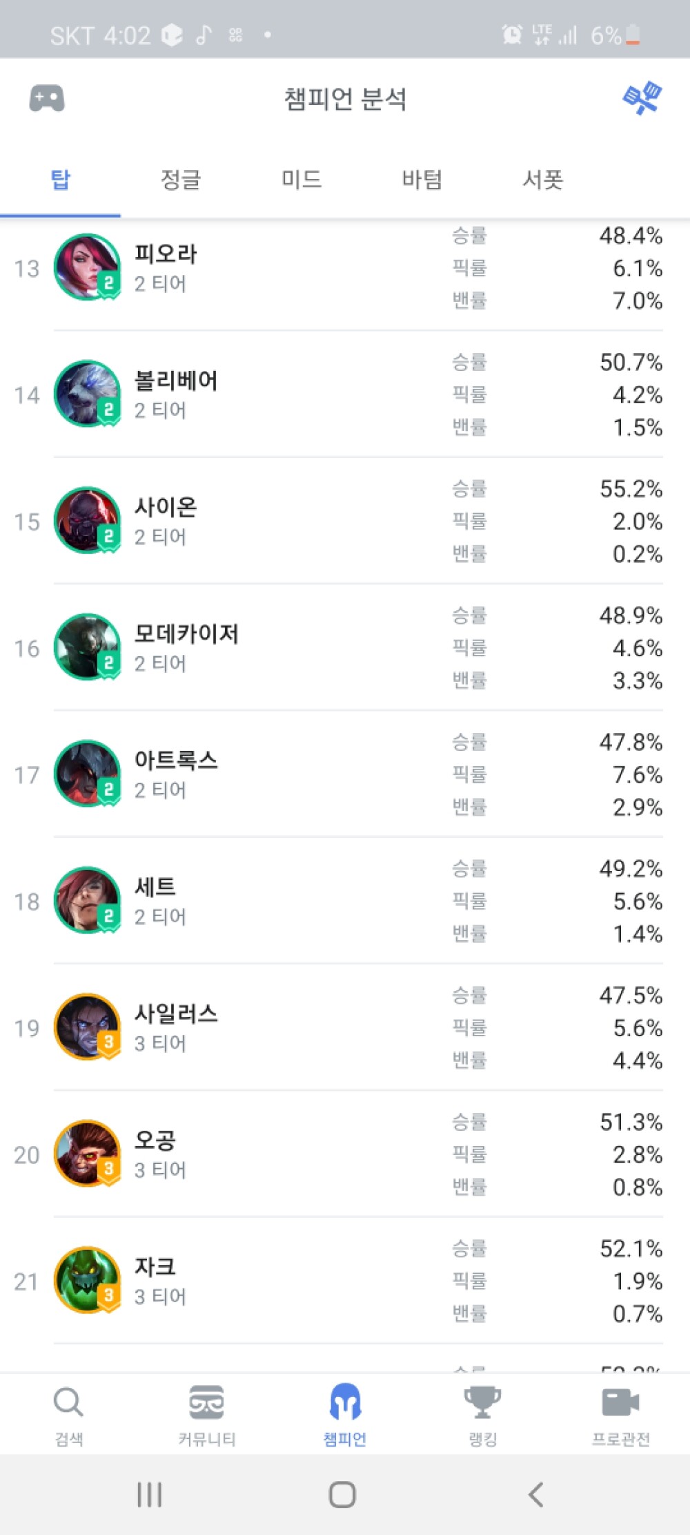Open the 검색 search icon

68,1404
